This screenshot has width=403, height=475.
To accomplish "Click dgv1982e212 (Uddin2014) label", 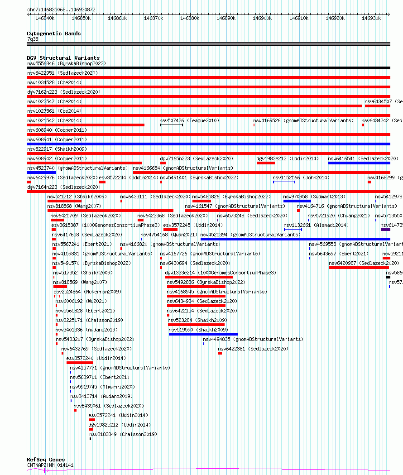I will pos(120,425).
